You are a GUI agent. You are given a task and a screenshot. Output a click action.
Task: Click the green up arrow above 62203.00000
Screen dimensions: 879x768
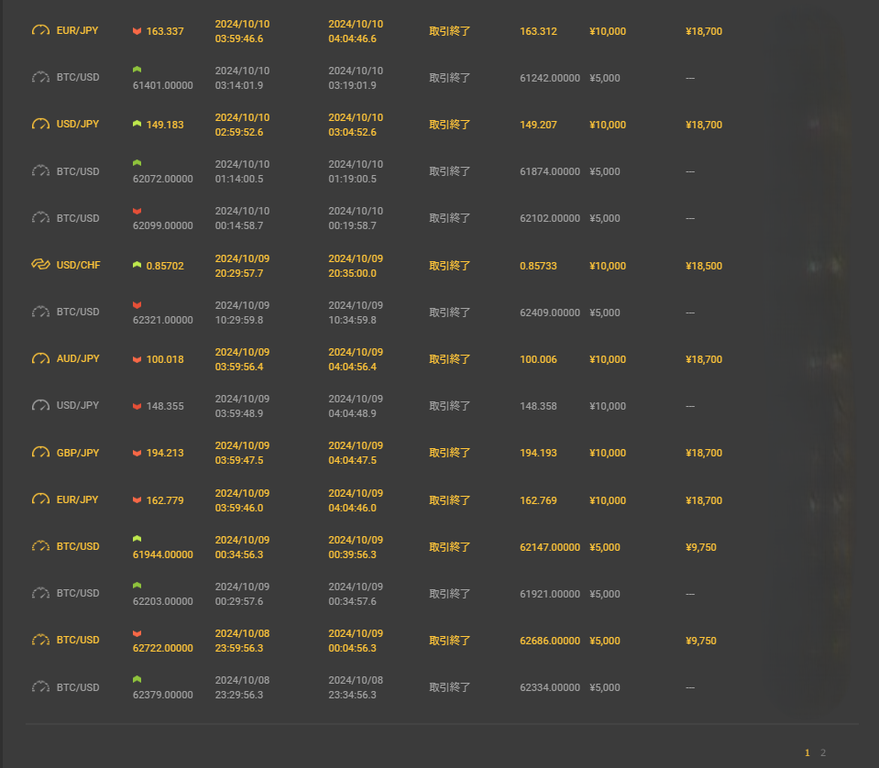click(137, 586)
